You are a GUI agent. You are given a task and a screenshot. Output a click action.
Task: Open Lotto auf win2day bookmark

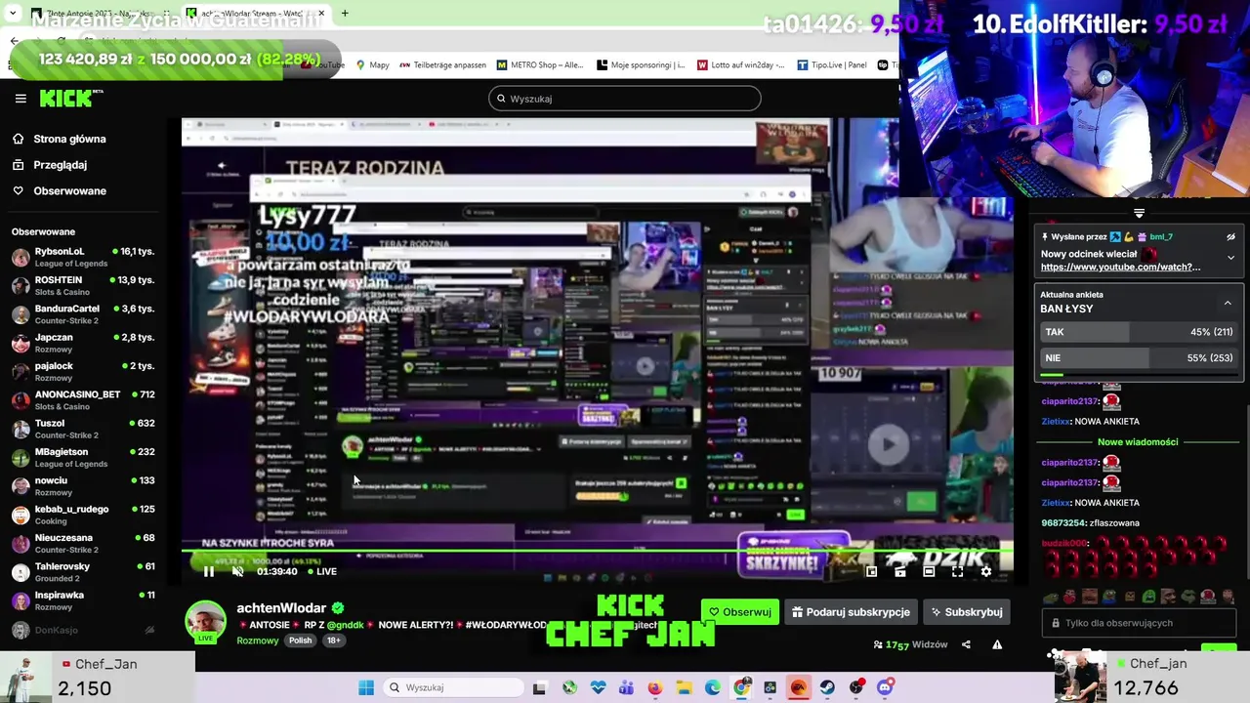[x=742, y=65]
